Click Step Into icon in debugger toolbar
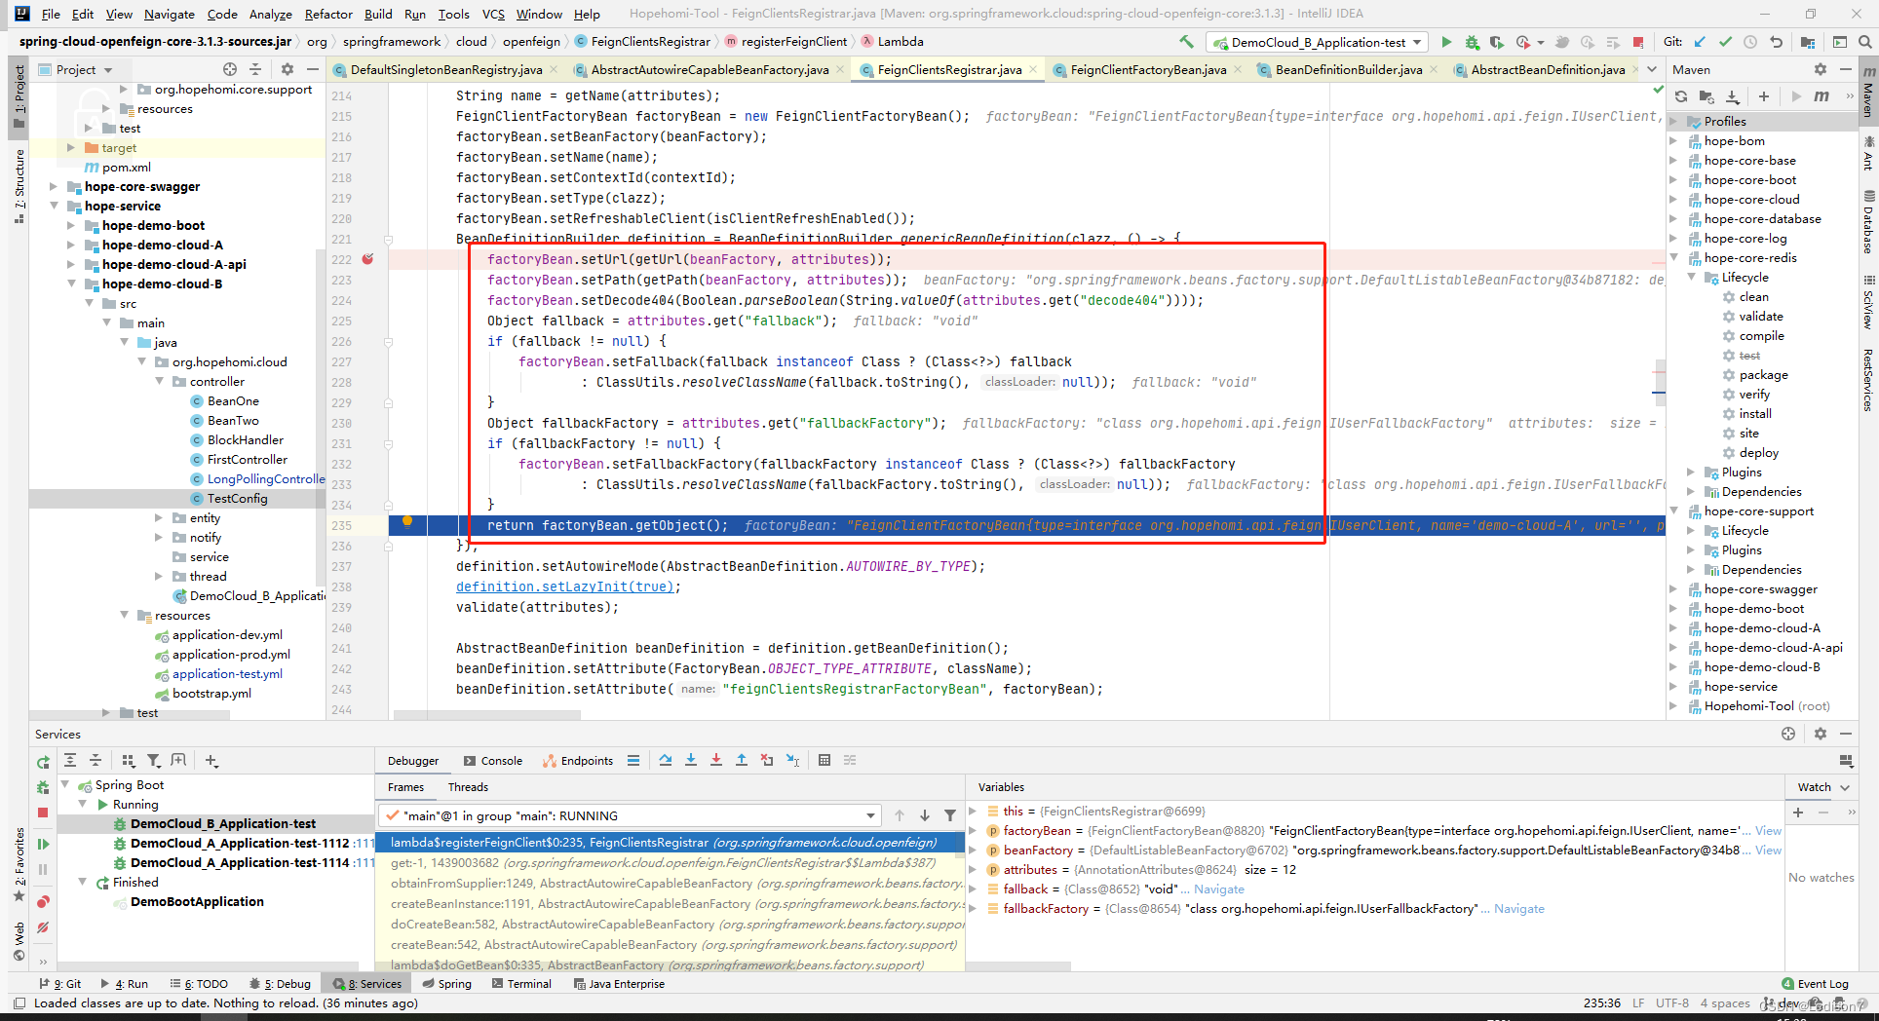 coord(691,760)
